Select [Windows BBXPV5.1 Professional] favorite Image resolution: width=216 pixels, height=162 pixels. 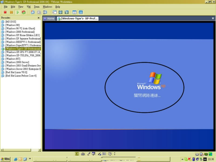point(23,42)
